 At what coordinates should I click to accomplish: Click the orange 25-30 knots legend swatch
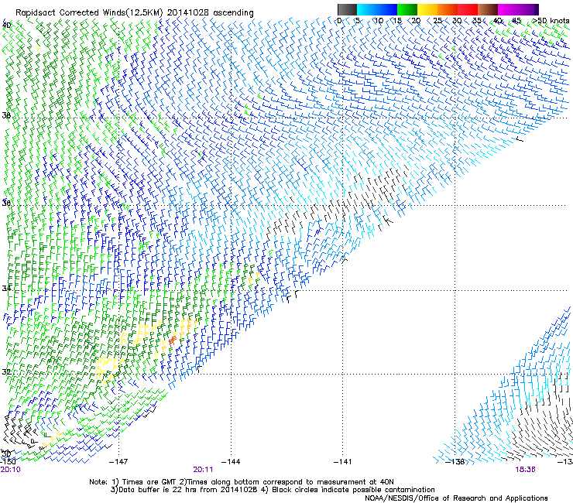tap(448, 9)
